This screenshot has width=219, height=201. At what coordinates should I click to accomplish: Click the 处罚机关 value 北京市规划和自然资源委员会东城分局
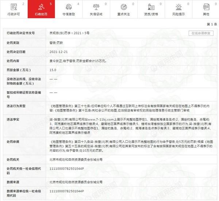(76, 160)
